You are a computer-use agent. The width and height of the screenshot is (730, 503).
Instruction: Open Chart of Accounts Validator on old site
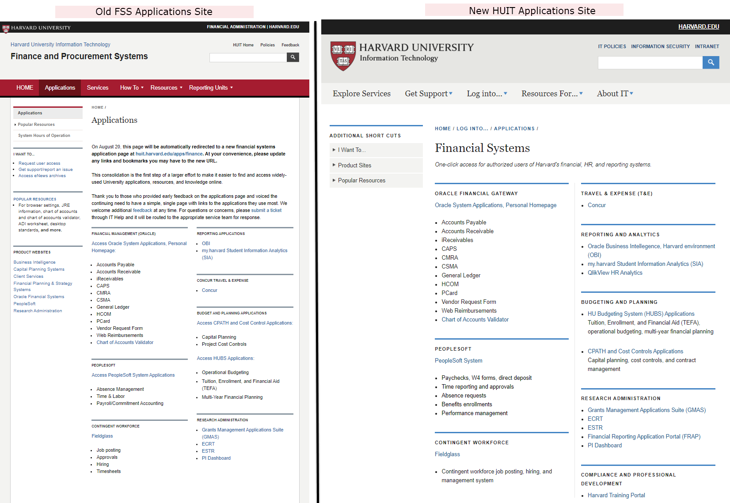click(x=125, y=342)
